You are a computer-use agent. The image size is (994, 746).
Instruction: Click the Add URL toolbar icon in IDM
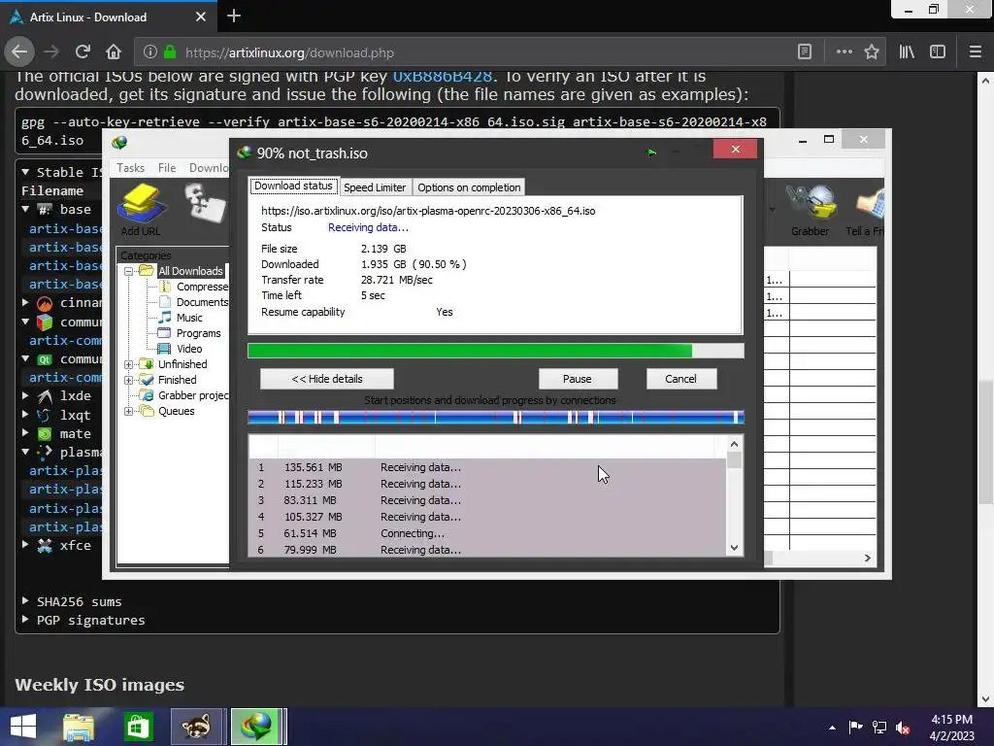tap(141, 210)
